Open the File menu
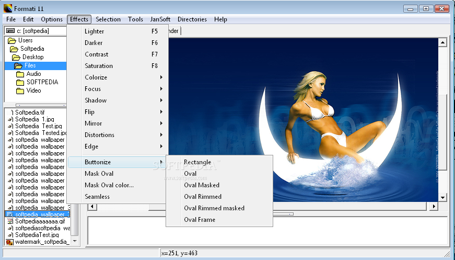Image resolution: width=455 pixels, height=260 pixels. tap(11, 19)
